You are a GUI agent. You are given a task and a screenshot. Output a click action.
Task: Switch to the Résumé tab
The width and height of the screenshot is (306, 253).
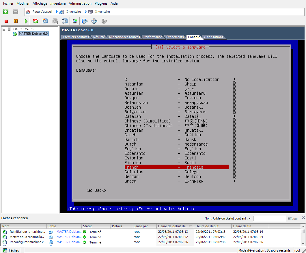(99, 37)
